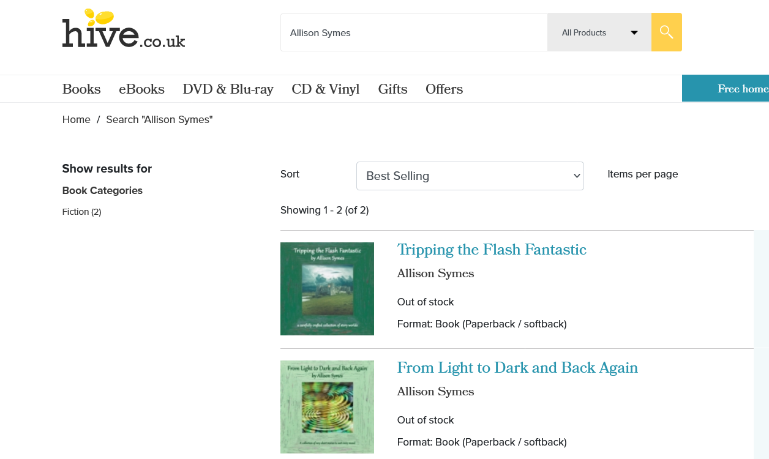Open the All Products category dropdown
The height and width of the screenshot is (459, 769).
599,32
